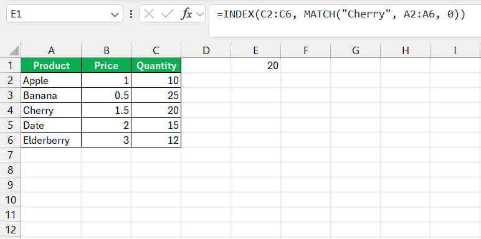Viewport: 481px width, 239px height.
Task: Select column A header
Action: click(51, 50)
